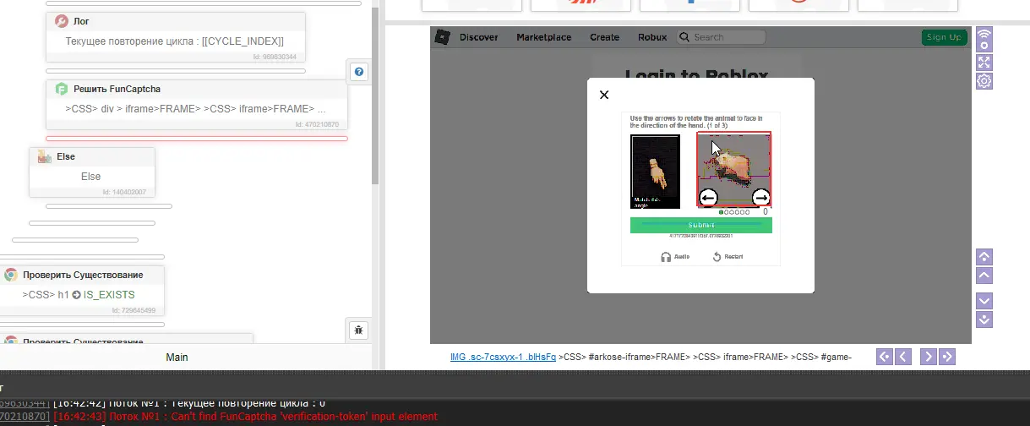
Task: Click the FunCaptcha action green icon
Action: pos(61,89)
